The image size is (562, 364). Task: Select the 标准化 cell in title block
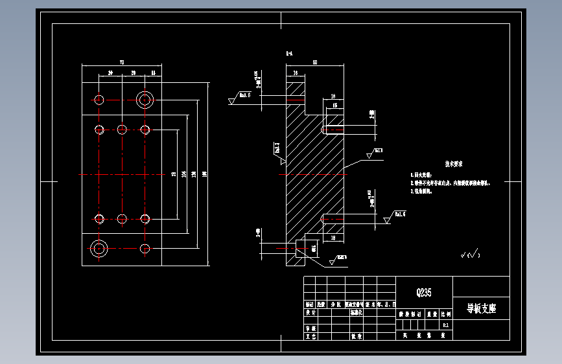357,312
